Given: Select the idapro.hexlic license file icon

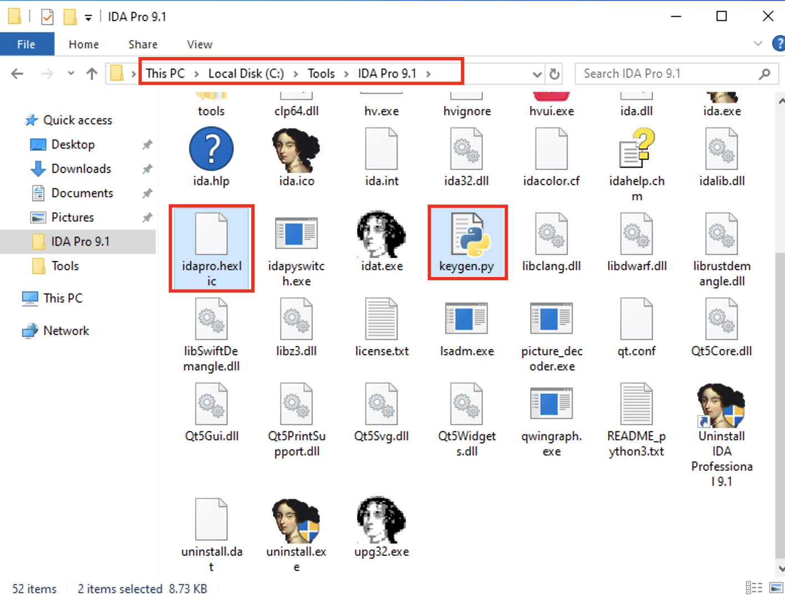Looking at the screenshot, I should (211, 234).
